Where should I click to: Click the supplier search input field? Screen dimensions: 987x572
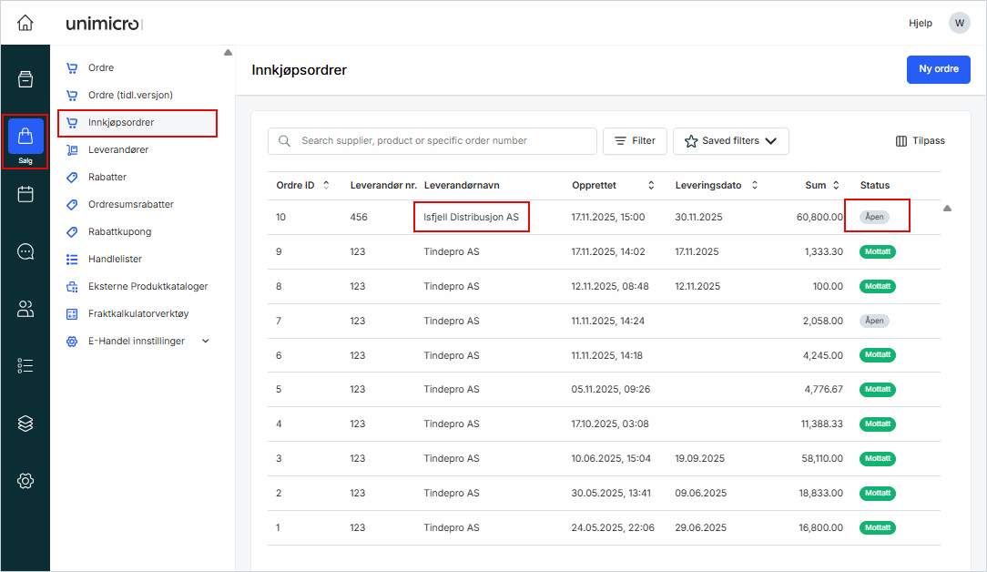point(437,141)
